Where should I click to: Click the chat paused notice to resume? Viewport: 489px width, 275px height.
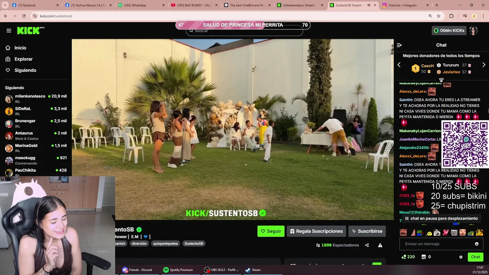click(x=441, y=218)
